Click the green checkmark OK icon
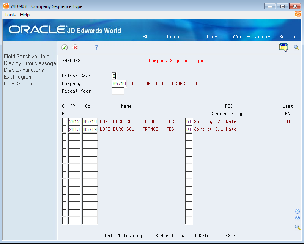Screen dimensions: 304x244 point(65,47)
